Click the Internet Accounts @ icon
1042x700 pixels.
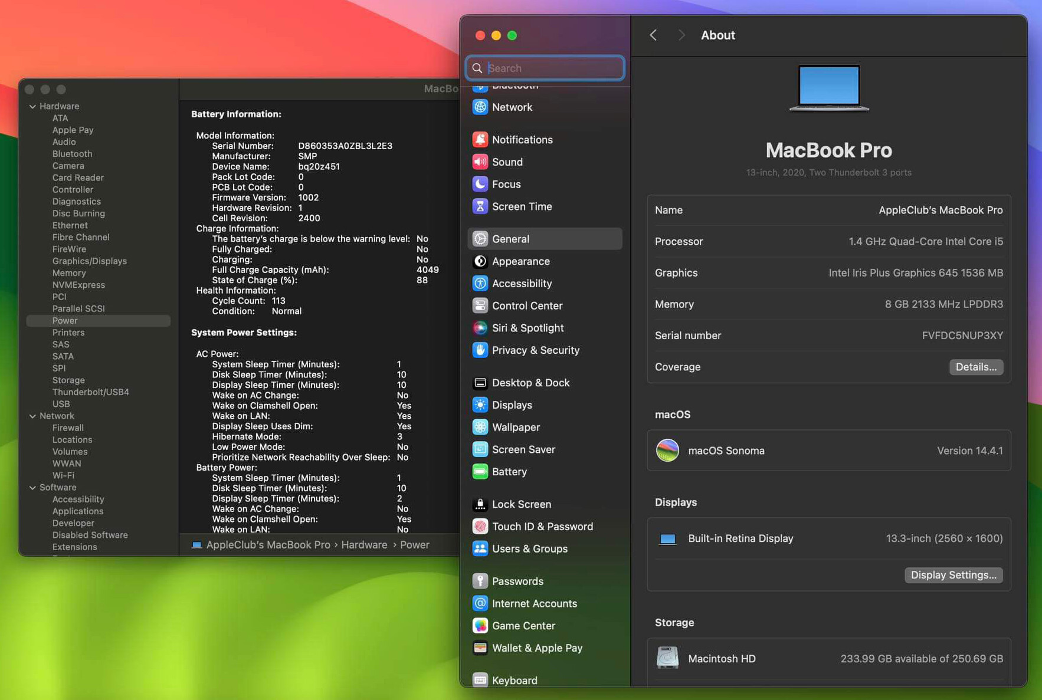click(480, 603)
